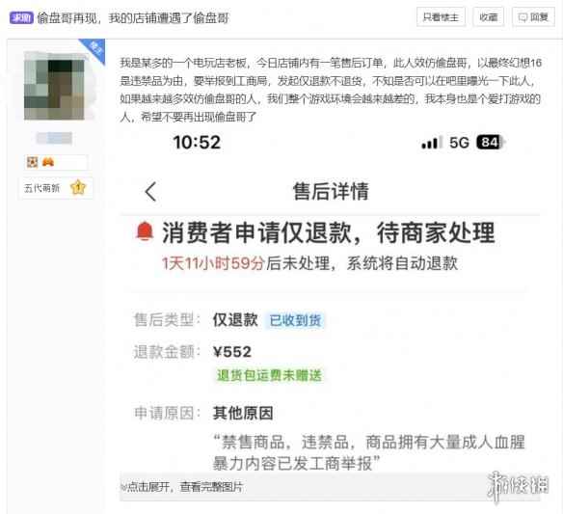The height and width of the screenshot is (514, 563).
Task: Click the blue 楼主 corner ribbon
Action: coord(94,50)
